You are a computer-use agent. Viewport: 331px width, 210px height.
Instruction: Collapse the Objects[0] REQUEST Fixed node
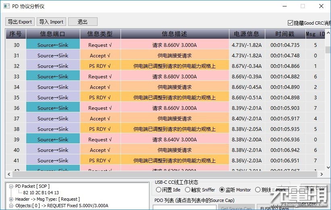tap(11, 206)
